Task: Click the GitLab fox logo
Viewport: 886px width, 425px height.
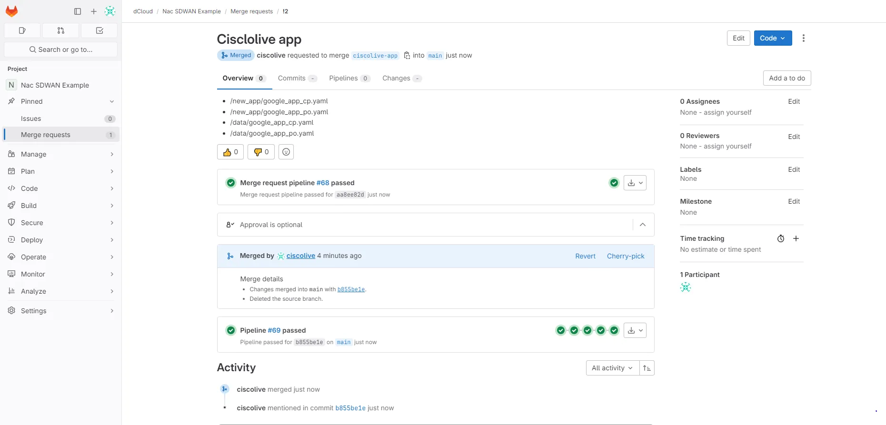Action: coord(12,11)
